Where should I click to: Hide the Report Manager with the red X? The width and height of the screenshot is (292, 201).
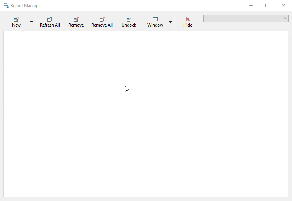(x=188, y=19)
